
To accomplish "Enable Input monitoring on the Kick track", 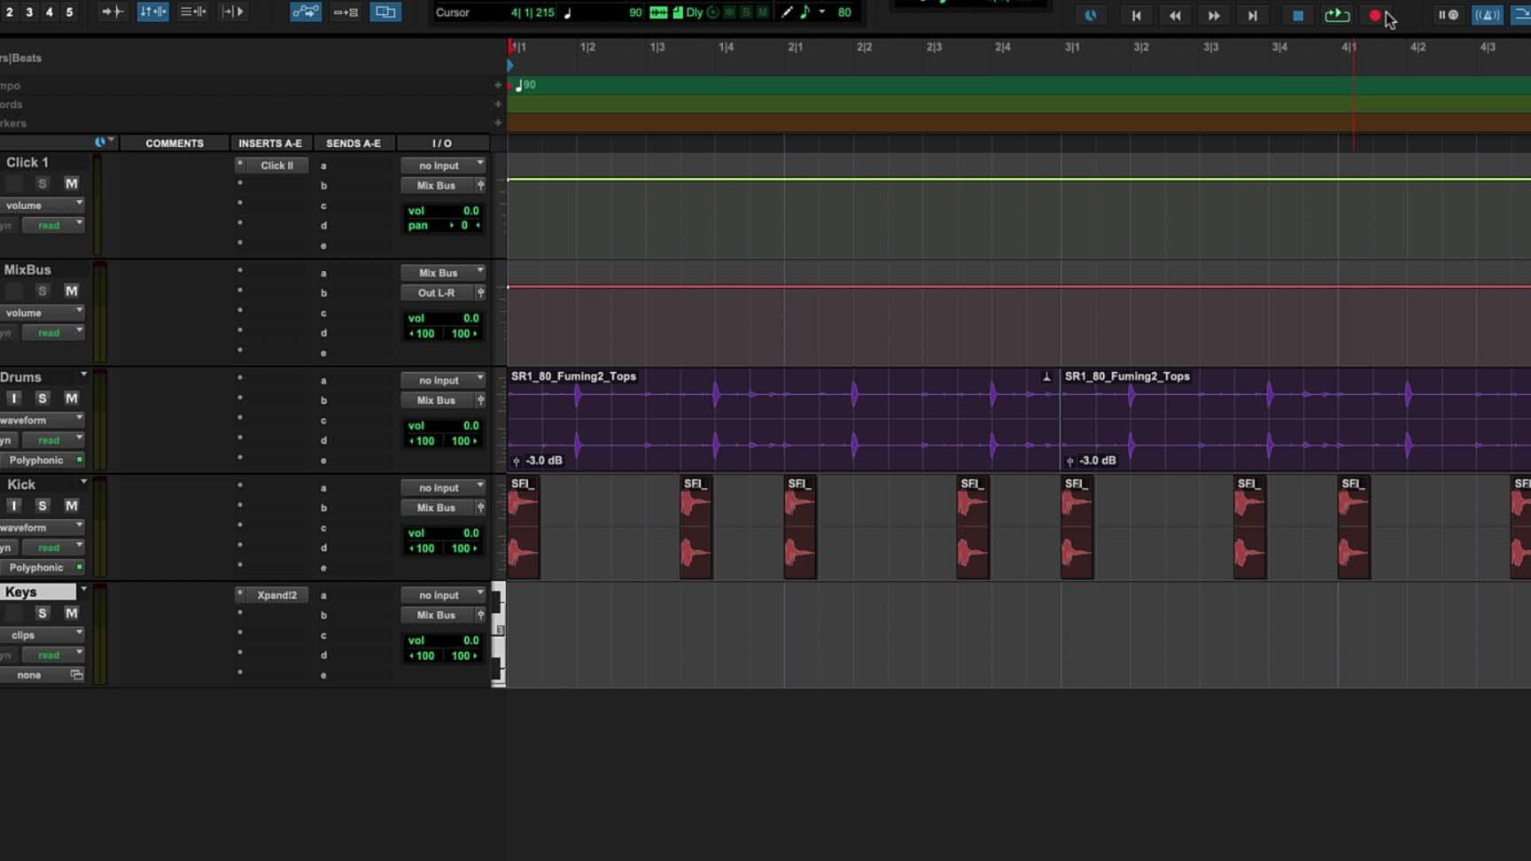I will point(13,505).
